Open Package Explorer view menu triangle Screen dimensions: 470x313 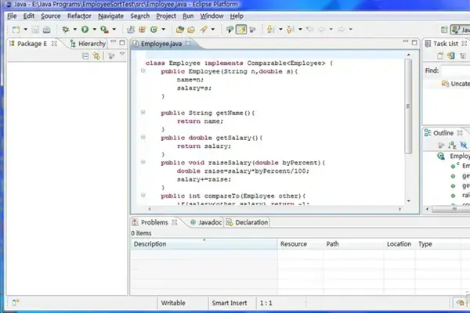[x=122, y=54]
